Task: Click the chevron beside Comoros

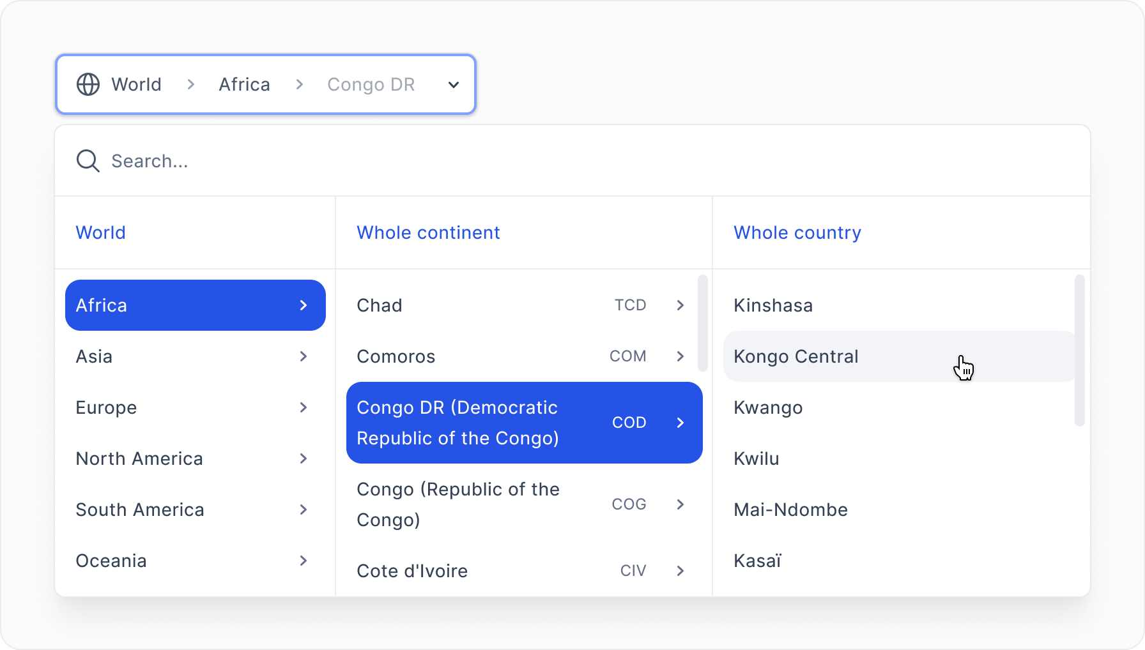Action: tap(680, 356)
